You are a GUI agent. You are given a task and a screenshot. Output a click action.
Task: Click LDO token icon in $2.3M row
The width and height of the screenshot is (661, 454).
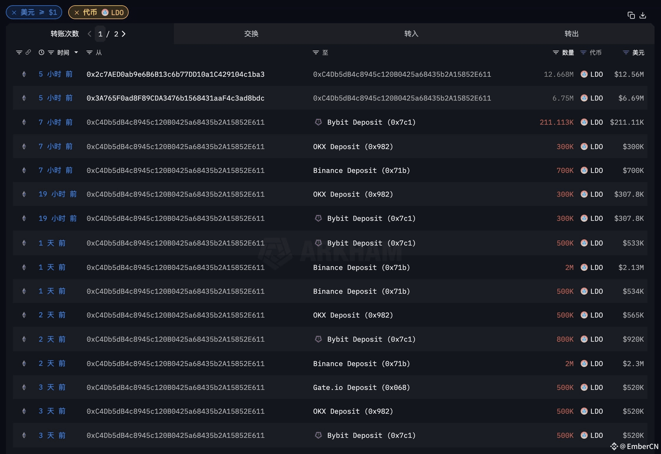pos(584,364)
